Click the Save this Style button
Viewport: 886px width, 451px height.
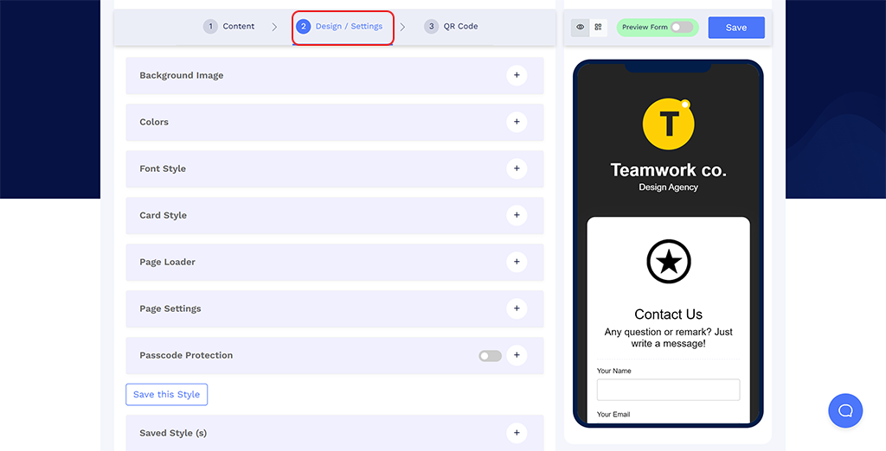[x=166, y=395]
